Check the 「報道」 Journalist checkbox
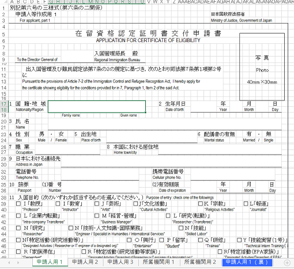The width and height of the screenshot is (294, 269). [246, 204]
